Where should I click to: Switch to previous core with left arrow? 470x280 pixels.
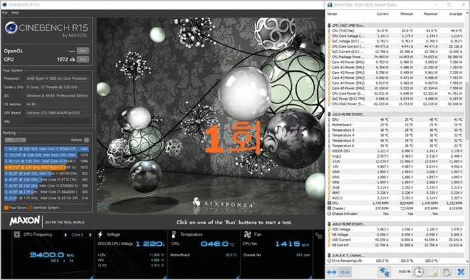(65, 235)
